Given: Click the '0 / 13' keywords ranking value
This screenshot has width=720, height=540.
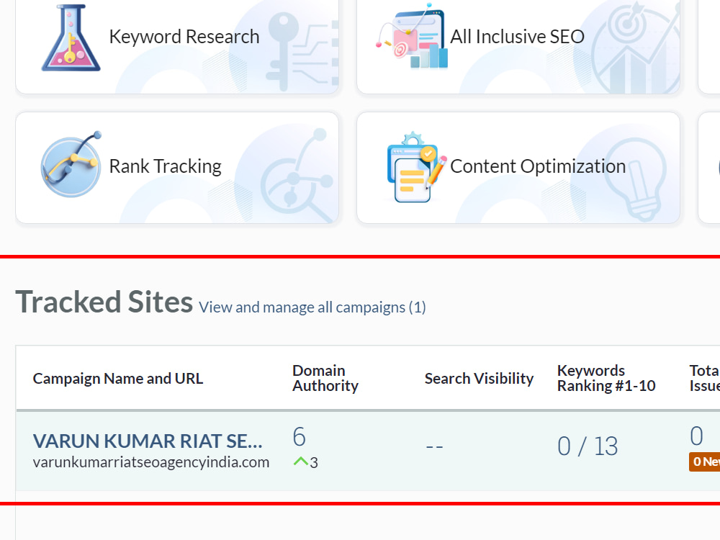Looking at the screenshot, I should [x=588, y=446].
